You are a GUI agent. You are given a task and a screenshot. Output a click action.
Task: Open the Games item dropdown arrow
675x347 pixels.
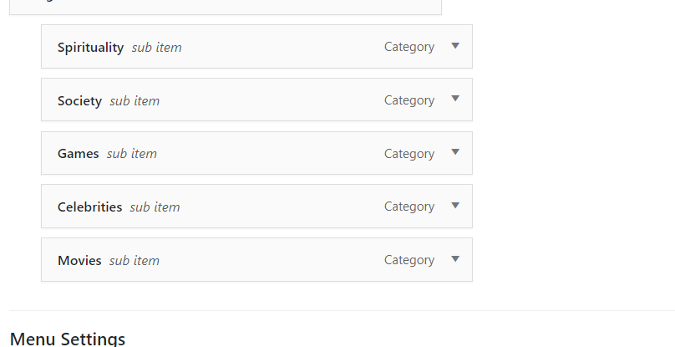[455, 152]
